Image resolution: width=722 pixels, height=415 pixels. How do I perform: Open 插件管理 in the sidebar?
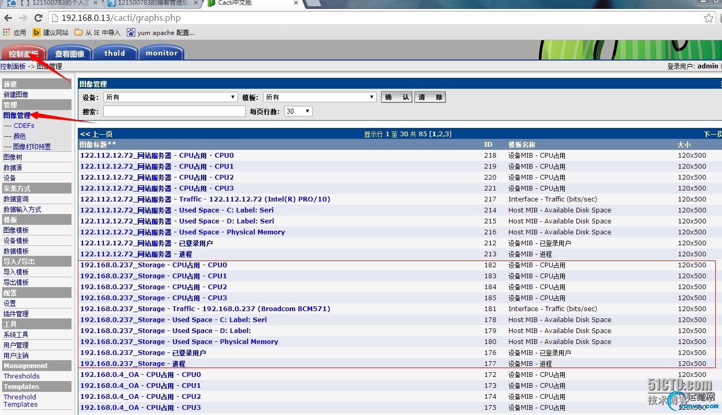[x=16, y=314]
